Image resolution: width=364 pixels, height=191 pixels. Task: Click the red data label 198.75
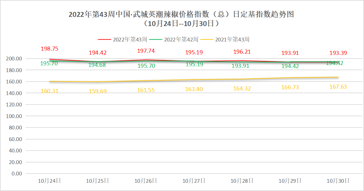(x=49, y=49)
